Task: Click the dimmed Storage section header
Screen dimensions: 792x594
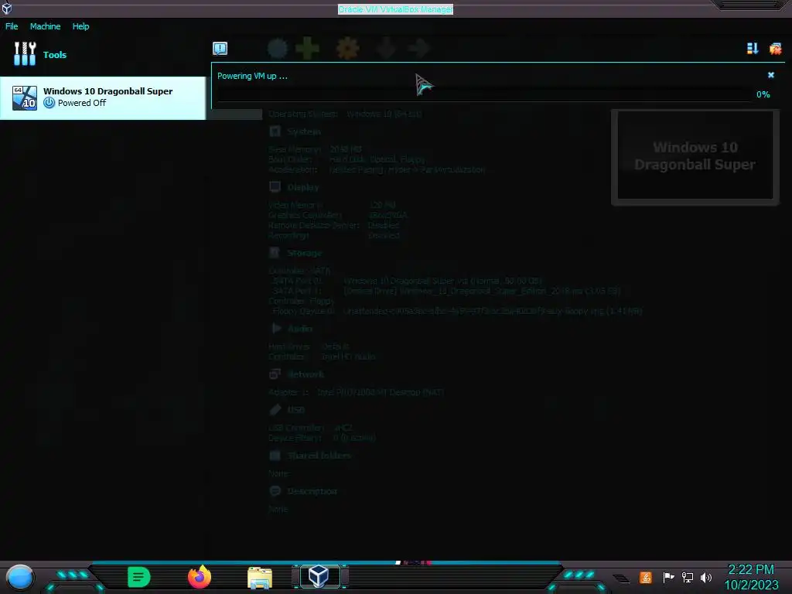Action: click(x=304, y=253)
